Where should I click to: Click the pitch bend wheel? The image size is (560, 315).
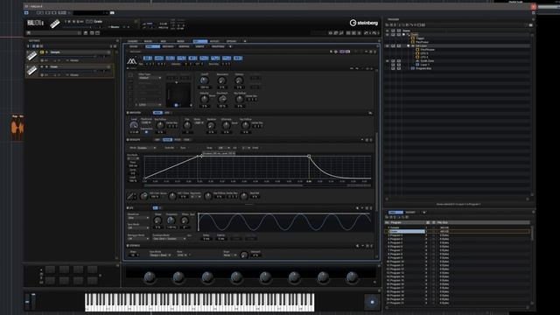[27, 302]
